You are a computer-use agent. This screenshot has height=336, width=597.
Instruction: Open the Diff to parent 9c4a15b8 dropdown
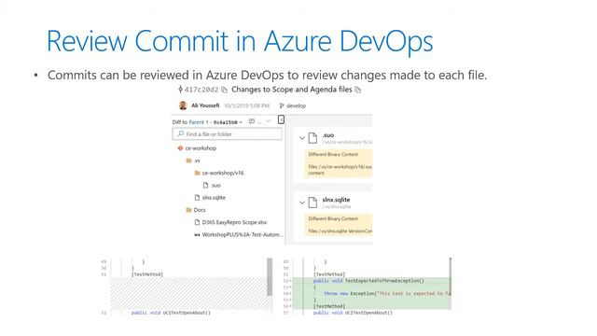(x=228, y=122)
